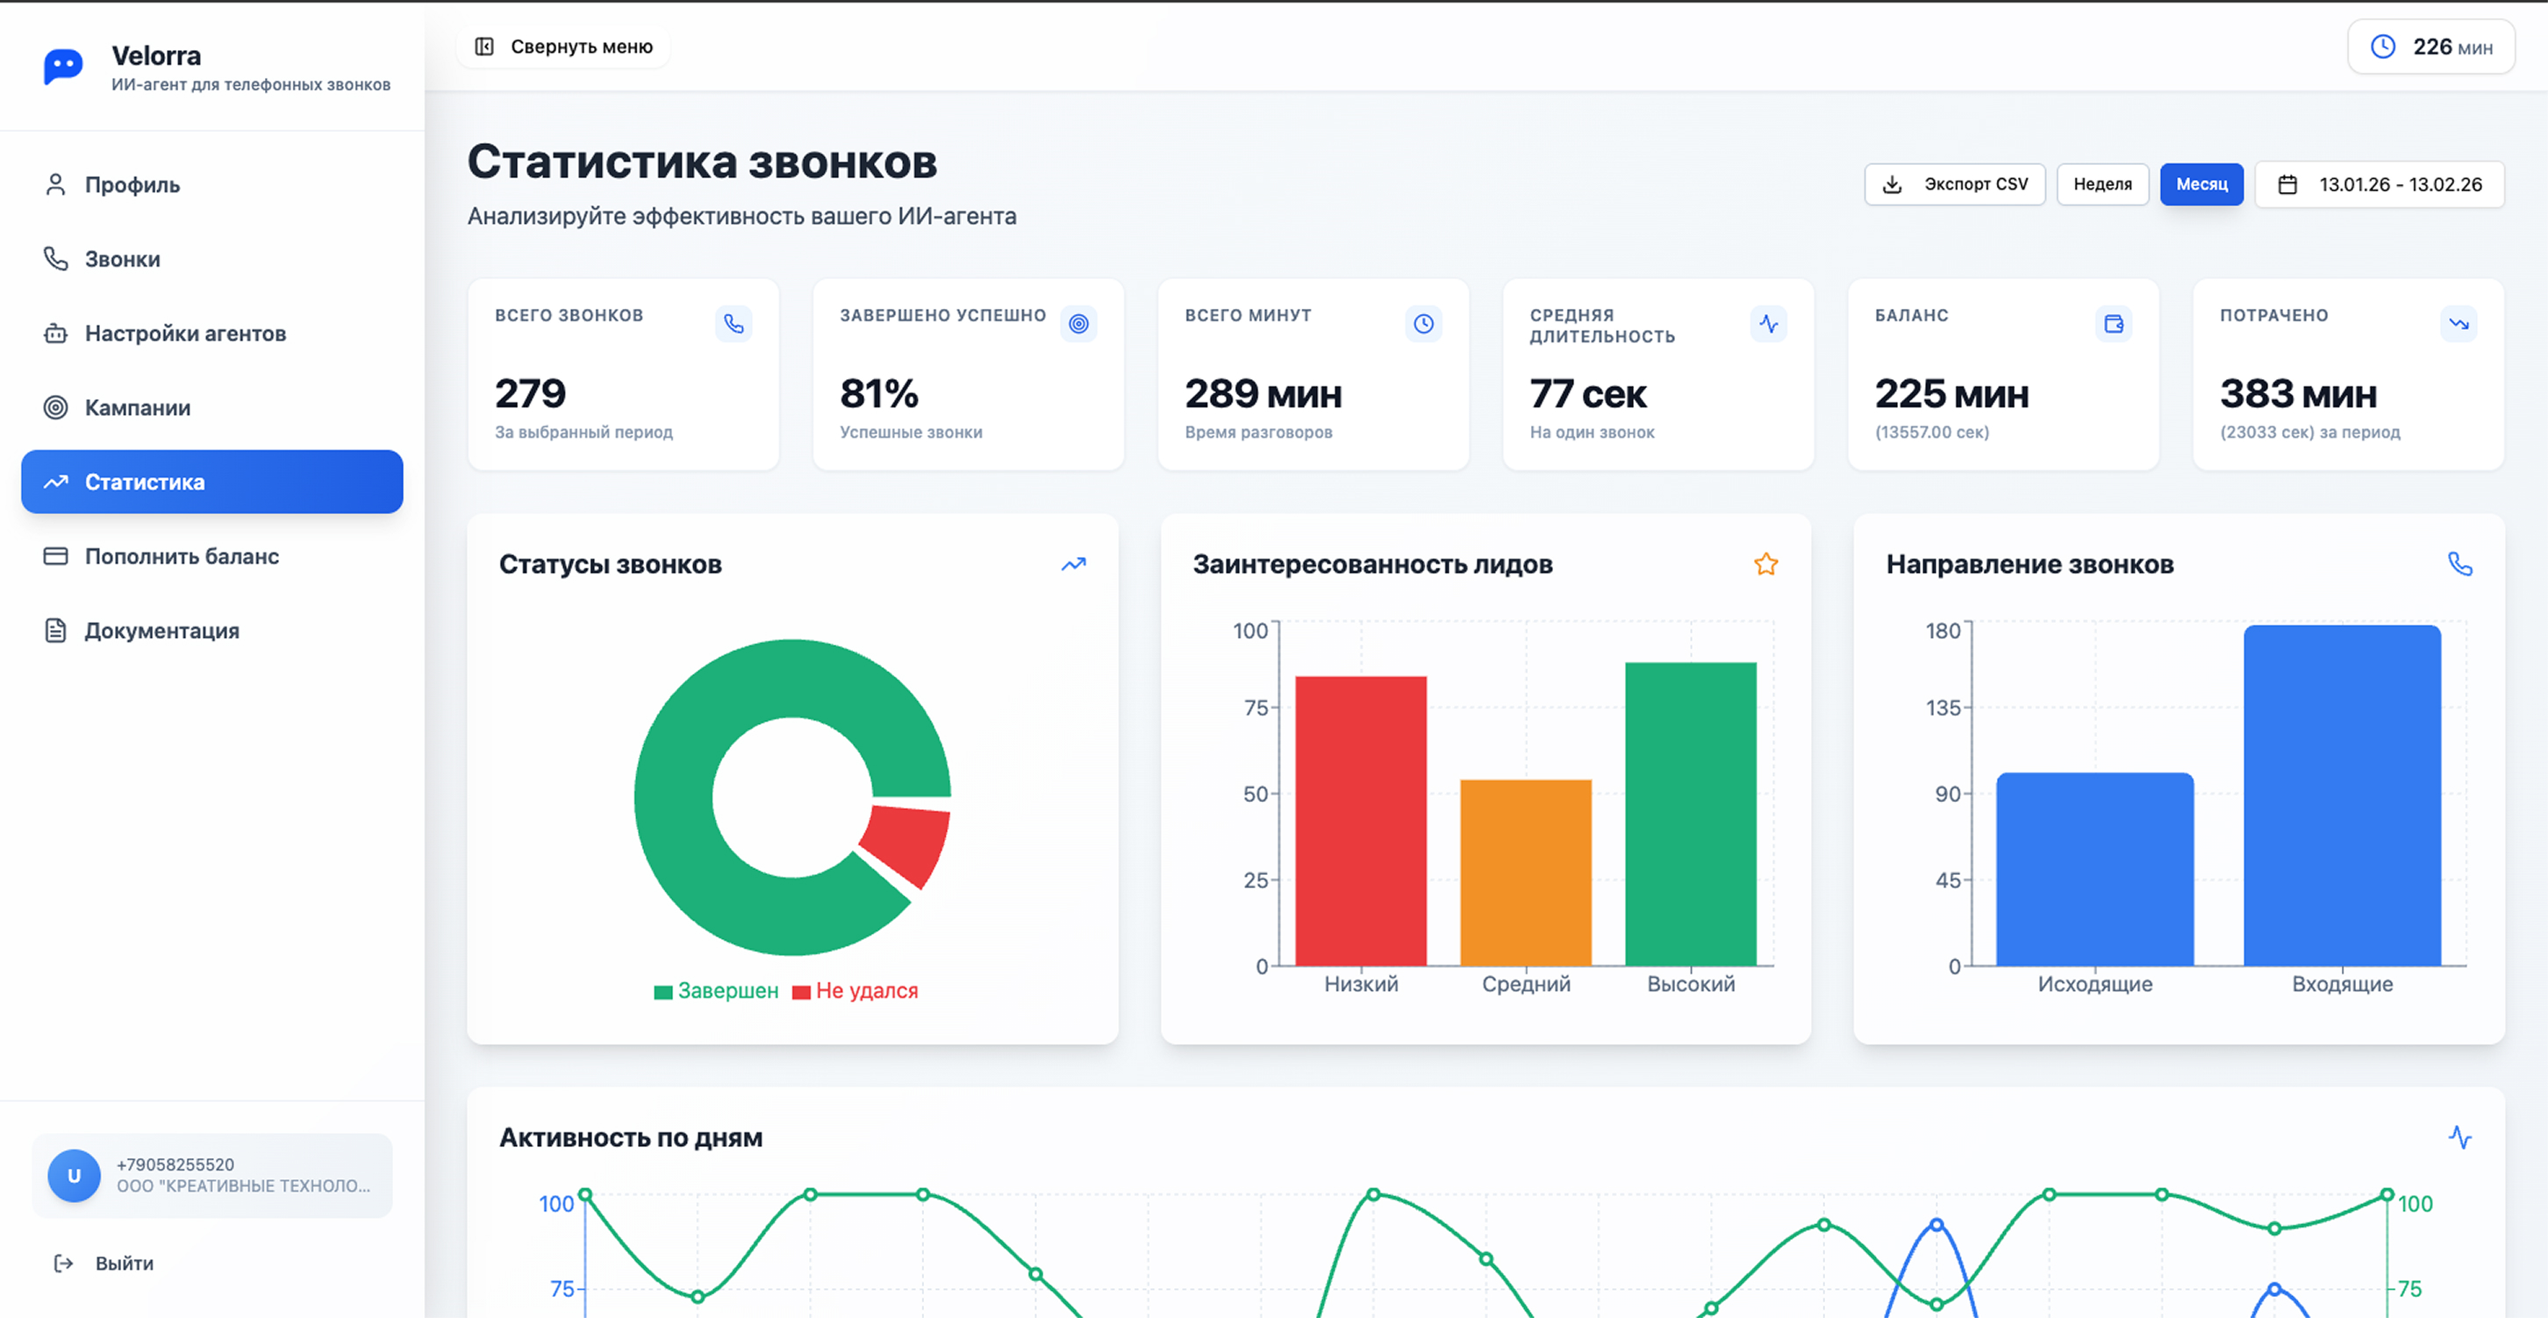This screenshot has height=1318, width=2548.
Task: Click the phone icon in Направление звонков panel
Action: point(2459,564)
